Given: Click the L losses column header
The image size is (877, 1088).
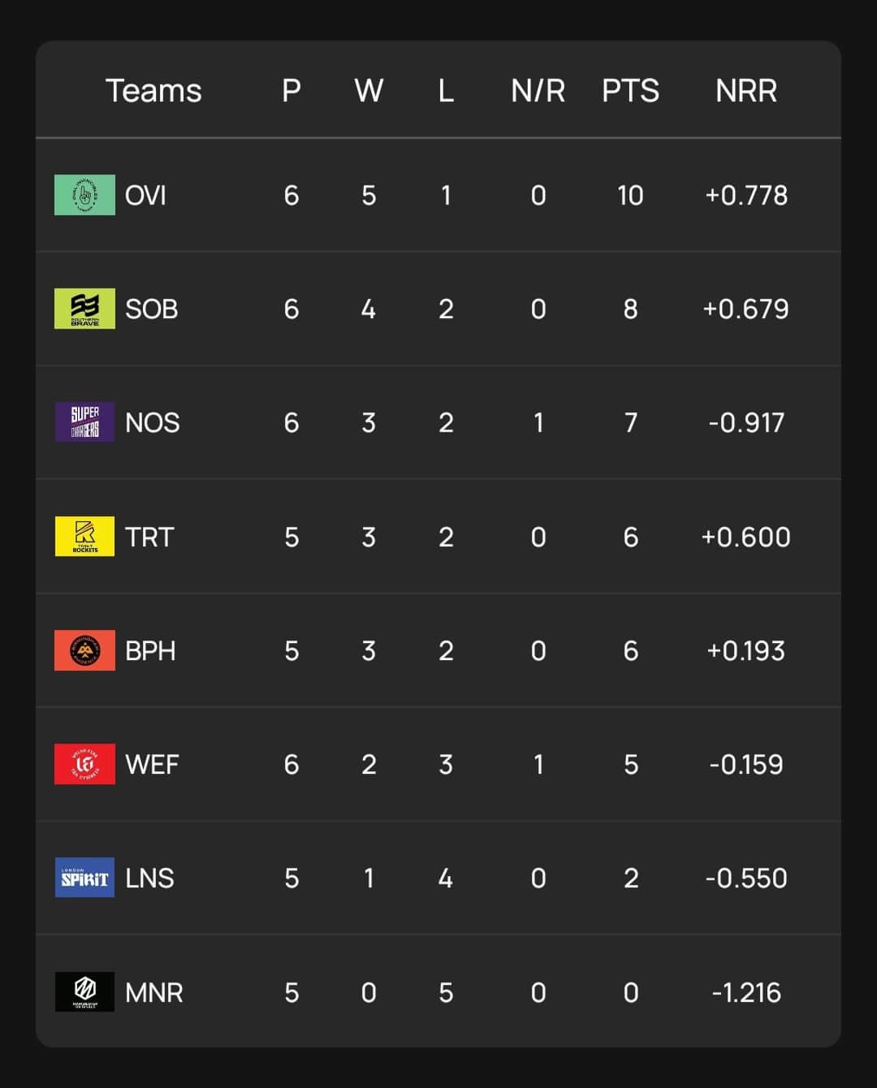Looking at the screenshot, I should tap(446, 91).
